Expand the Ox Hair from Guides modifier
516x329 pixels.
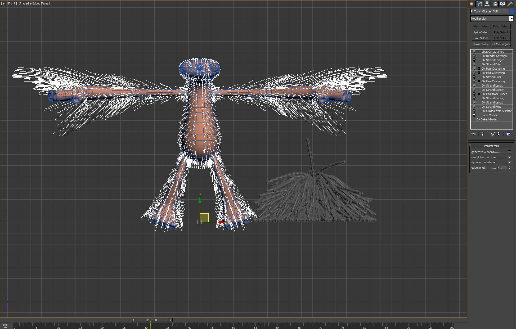click(479, 94)
